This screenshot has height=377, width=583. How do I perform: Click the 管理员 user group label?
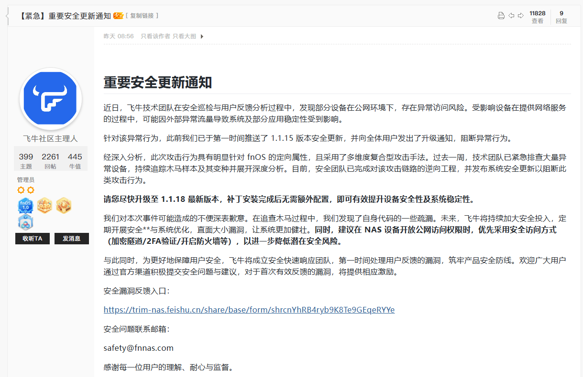click(26, 180)
